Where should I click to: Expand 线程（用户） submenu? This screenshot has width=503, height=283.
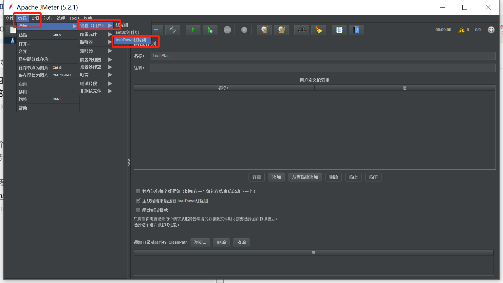point(96,26)
